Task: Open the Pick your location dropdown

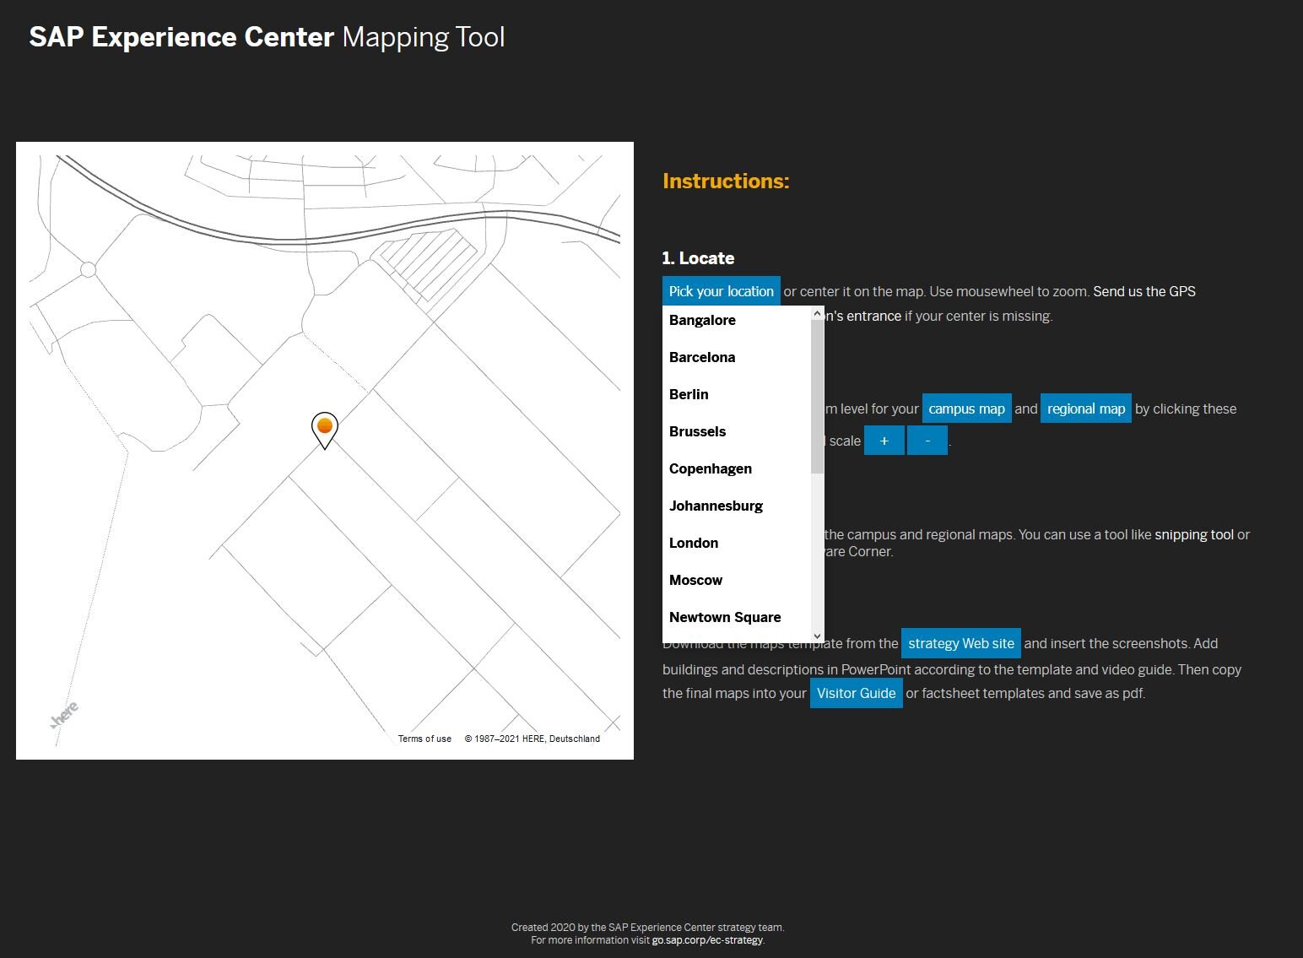Action: 721,291
